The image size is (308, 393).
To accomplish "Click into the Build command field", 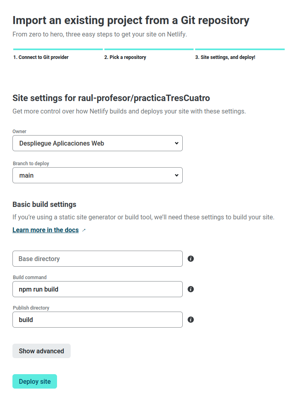I will coord(98,289).
